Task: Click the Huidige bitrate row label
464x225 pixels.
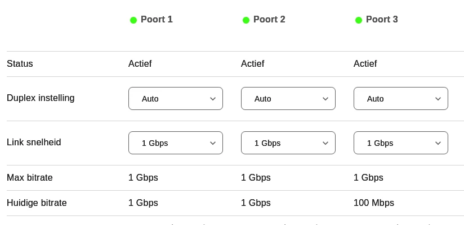Action: (x=37, y=203)
